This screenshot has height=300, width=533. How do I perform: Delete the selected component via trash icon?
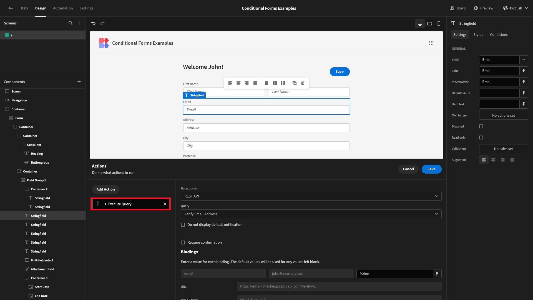pyautogui.click(x=303, y=83)
